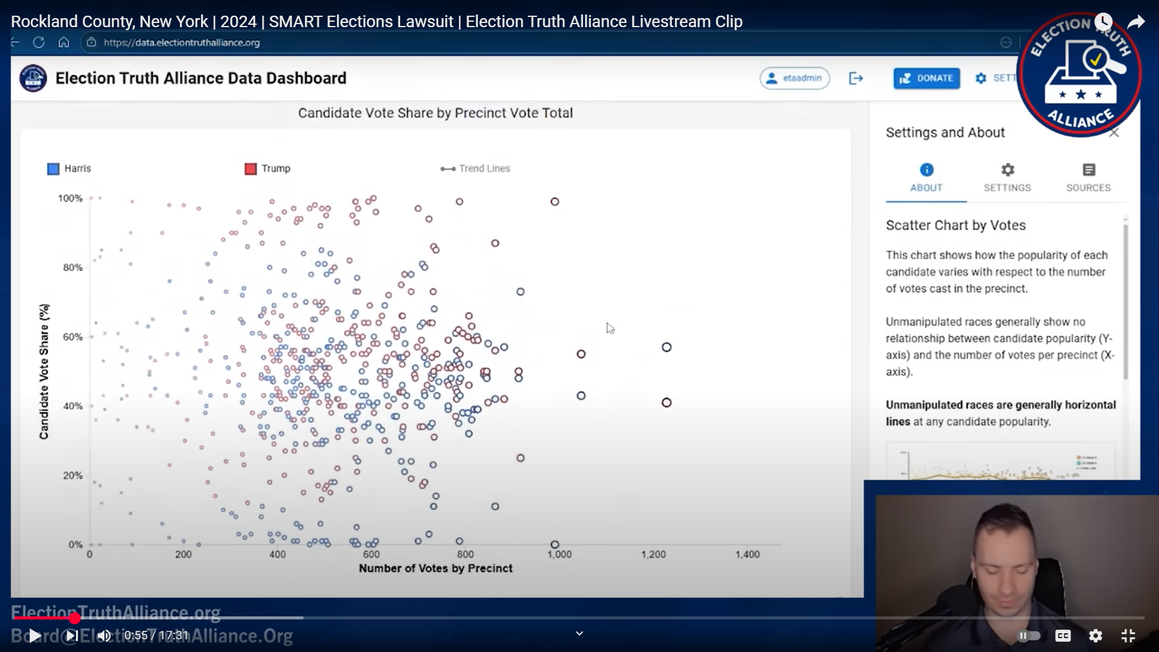Click the DONATE button

coord(927,78)
